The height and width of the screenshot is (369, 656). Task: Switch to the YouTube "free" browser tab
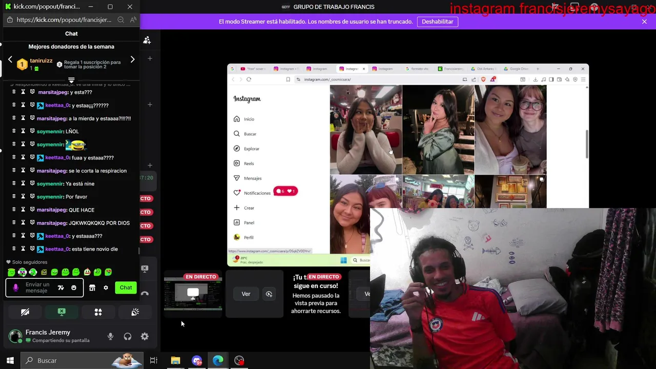(x=253, y=69)
